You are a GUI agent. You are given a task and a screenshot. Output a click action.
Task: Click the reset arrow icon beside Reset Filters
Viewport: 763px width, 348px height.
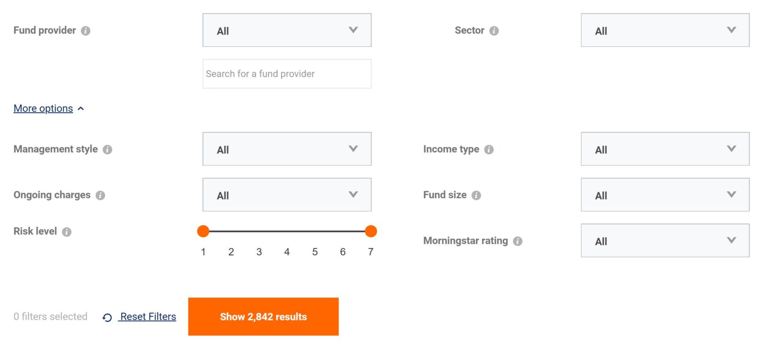[106, 316]
